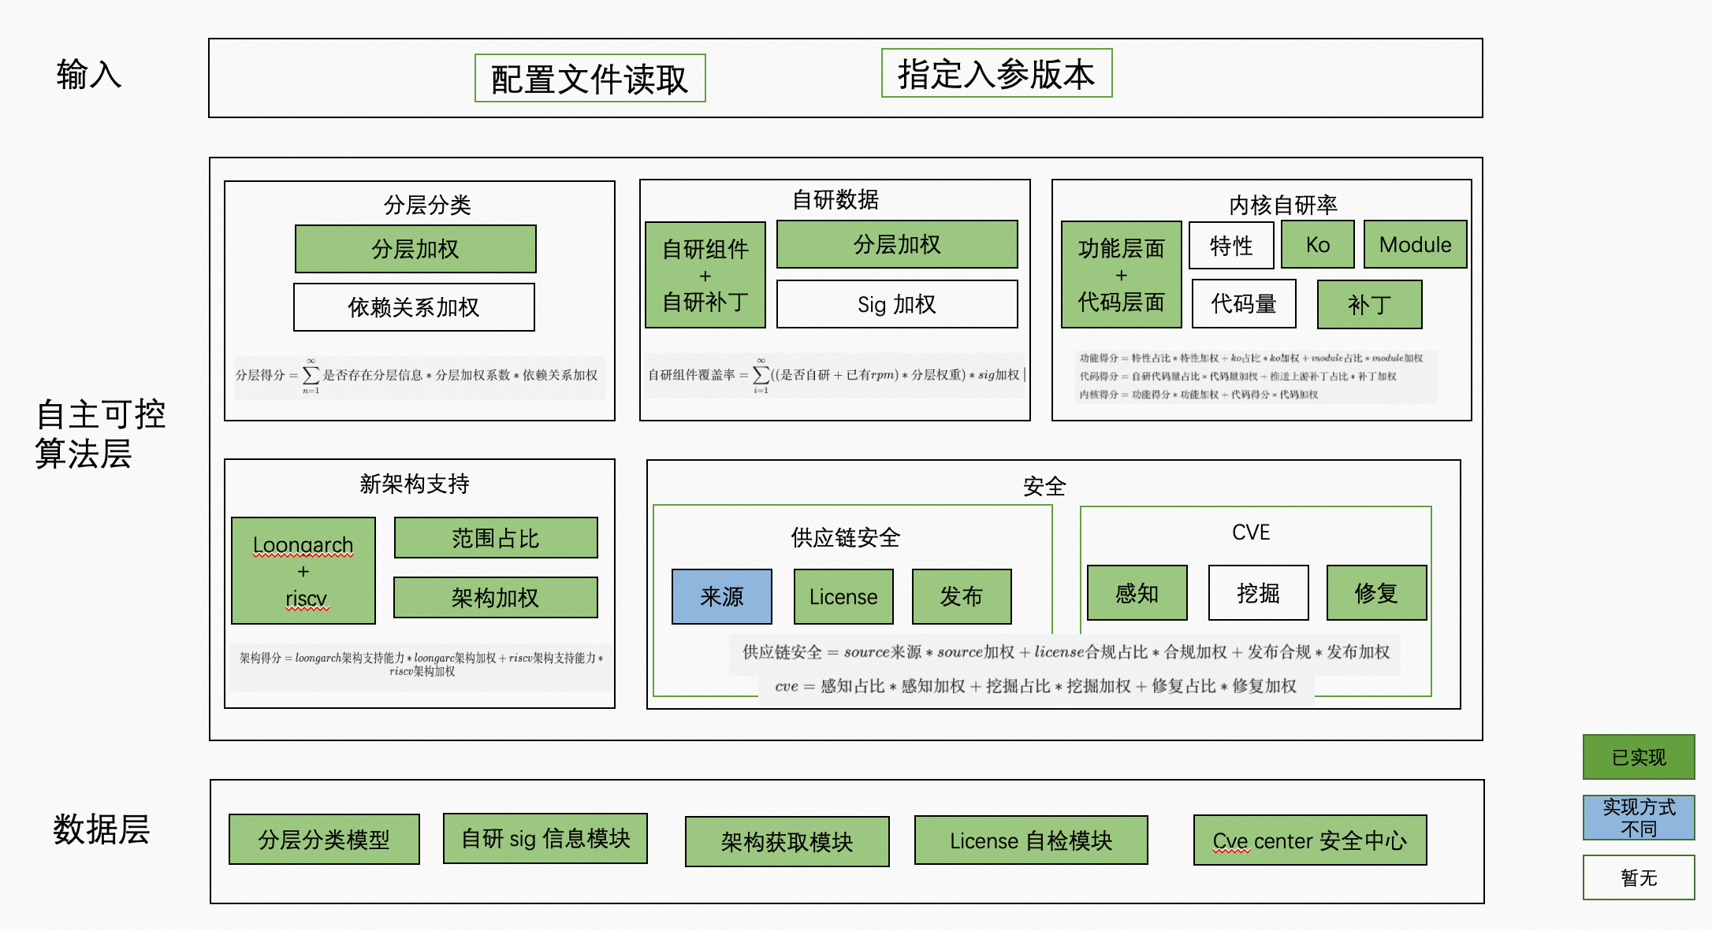Click the Loongarch + riscv block
The image size is (1712, 931).
click(x=303, y=571)
